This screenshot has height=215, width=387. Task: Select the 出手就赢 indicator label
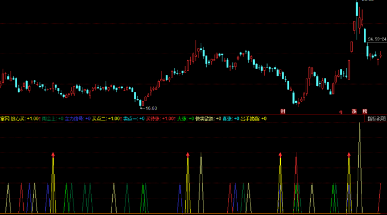pos(250,119)
